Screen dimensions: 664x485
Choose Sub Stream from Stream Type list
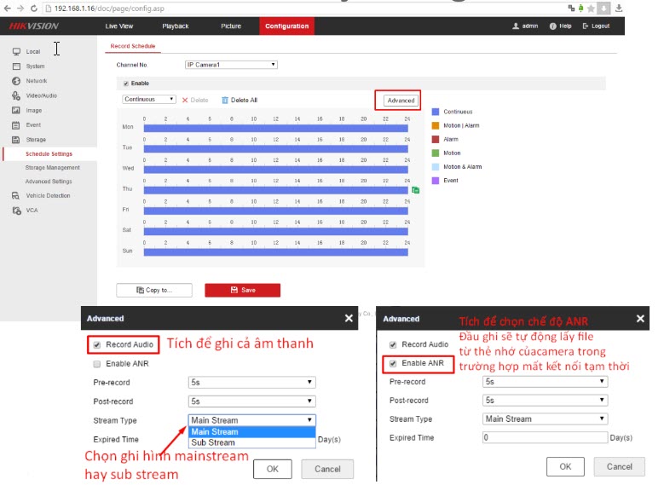click(x=213, y=442)
